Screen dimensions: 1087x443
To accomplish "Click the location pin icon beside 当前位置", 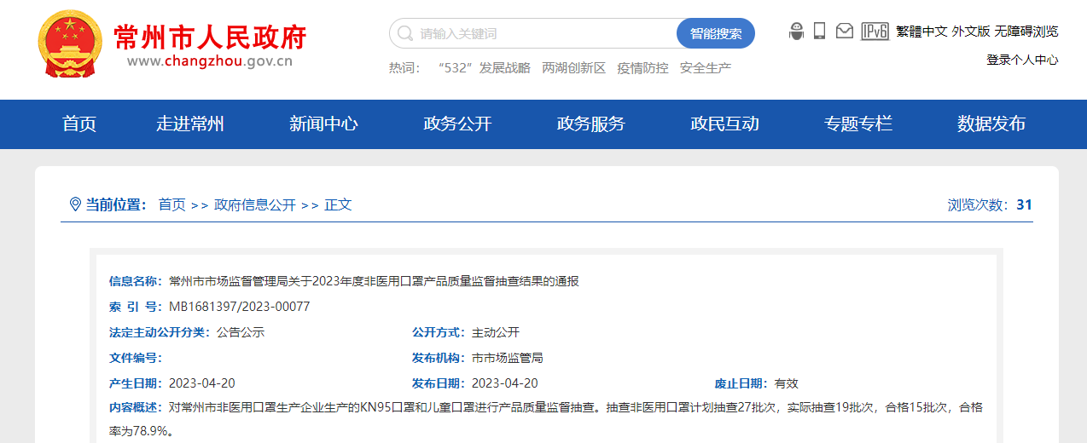I will [74, 204].
